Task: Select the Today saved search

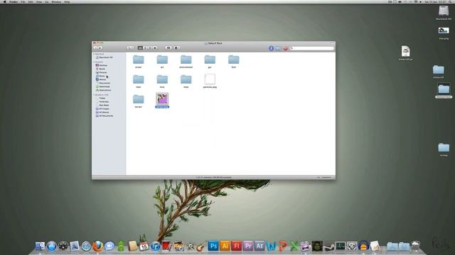Action: (101, 98)
